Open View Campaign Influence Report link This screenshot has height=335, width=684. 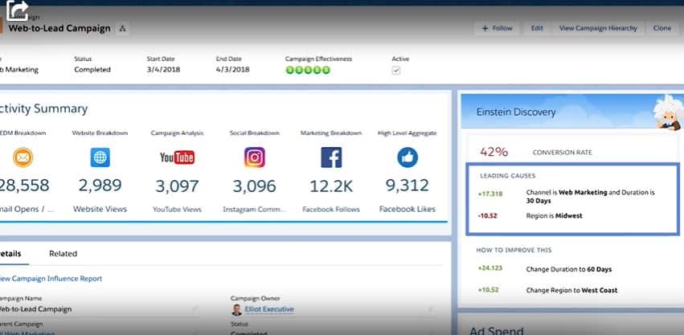tap(51, 279)
